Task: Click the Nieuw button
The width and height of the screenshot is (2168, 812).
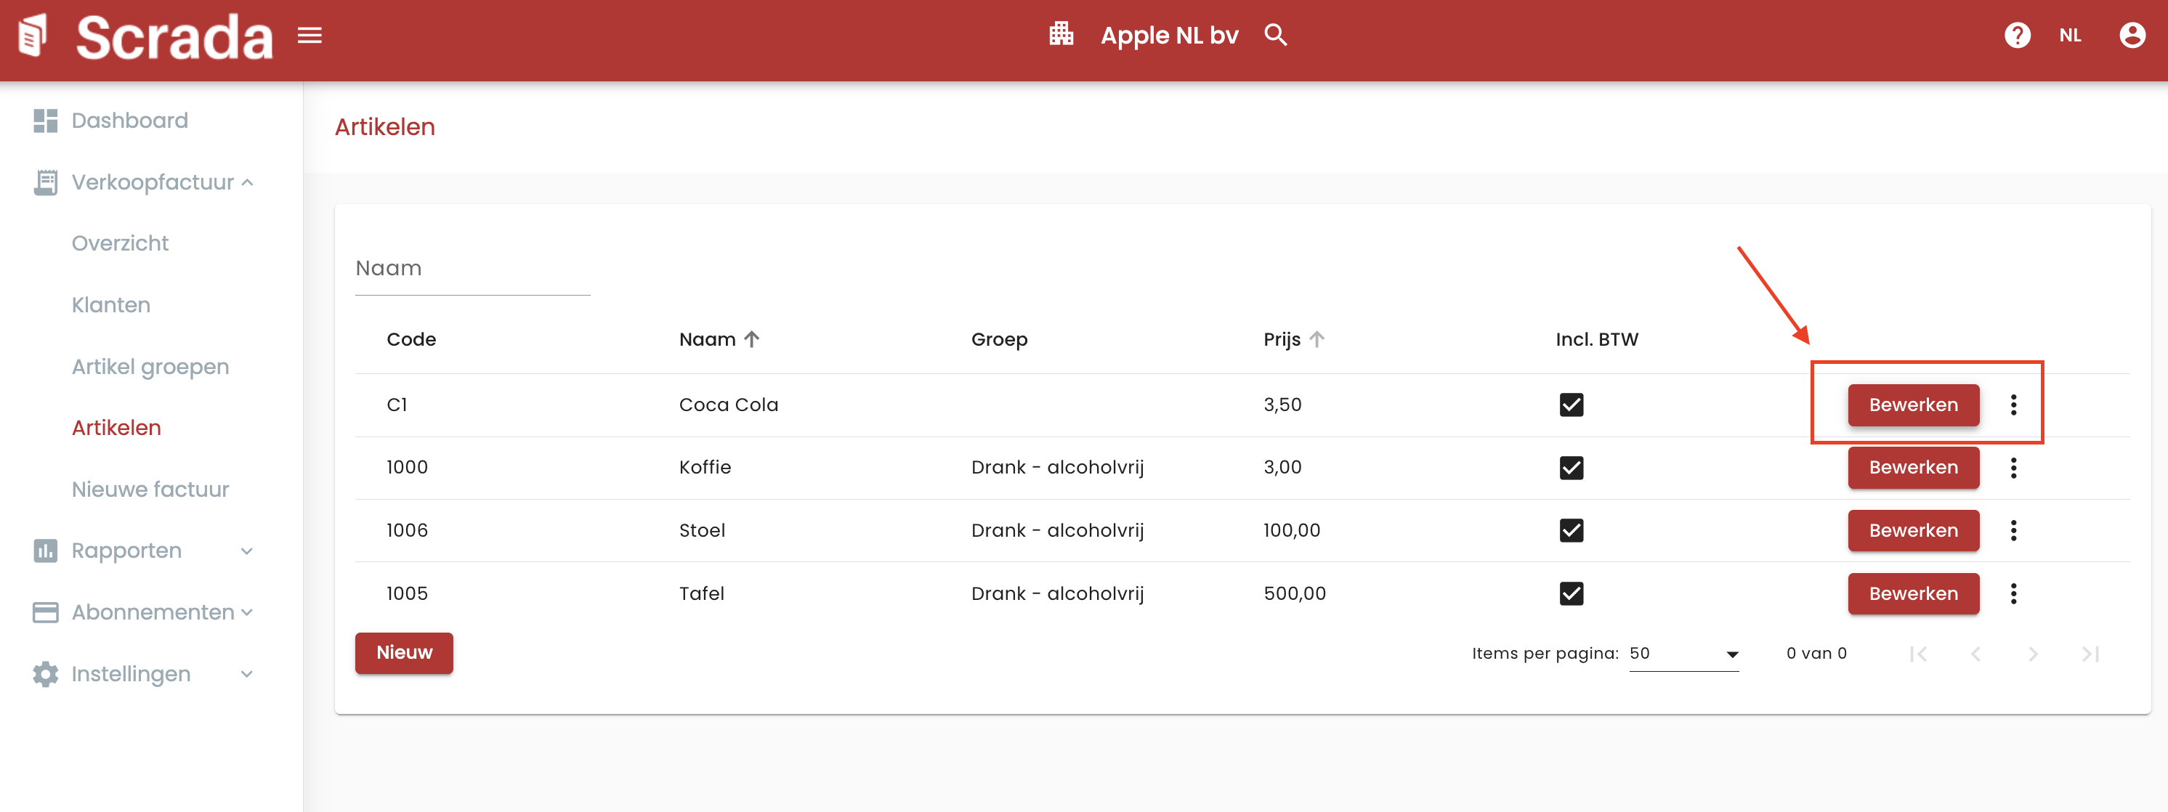Action: tap(404, 653)
